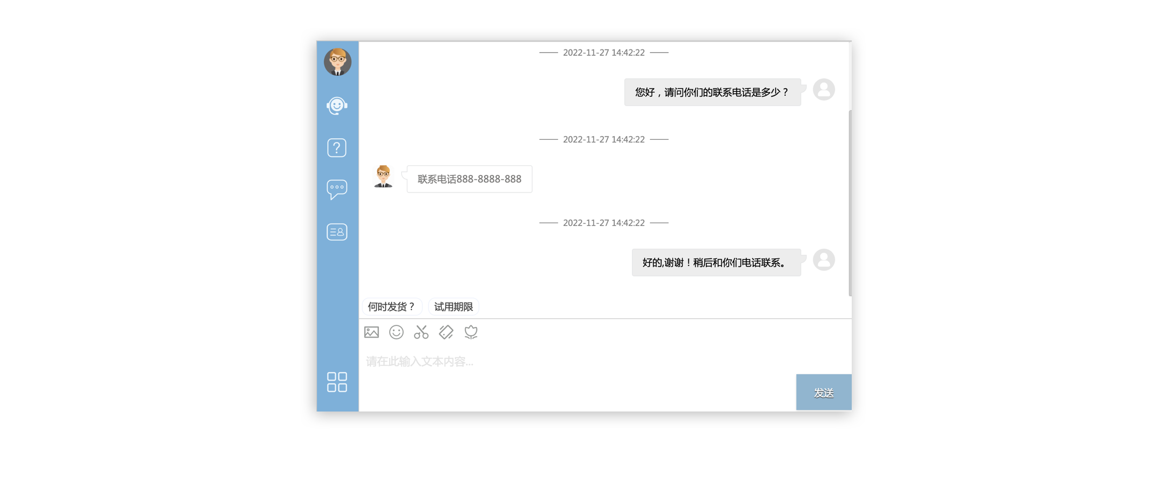Click the agent avatar beside phone reply
This screenshot has height=487, width=1169.
pos(383,177)
